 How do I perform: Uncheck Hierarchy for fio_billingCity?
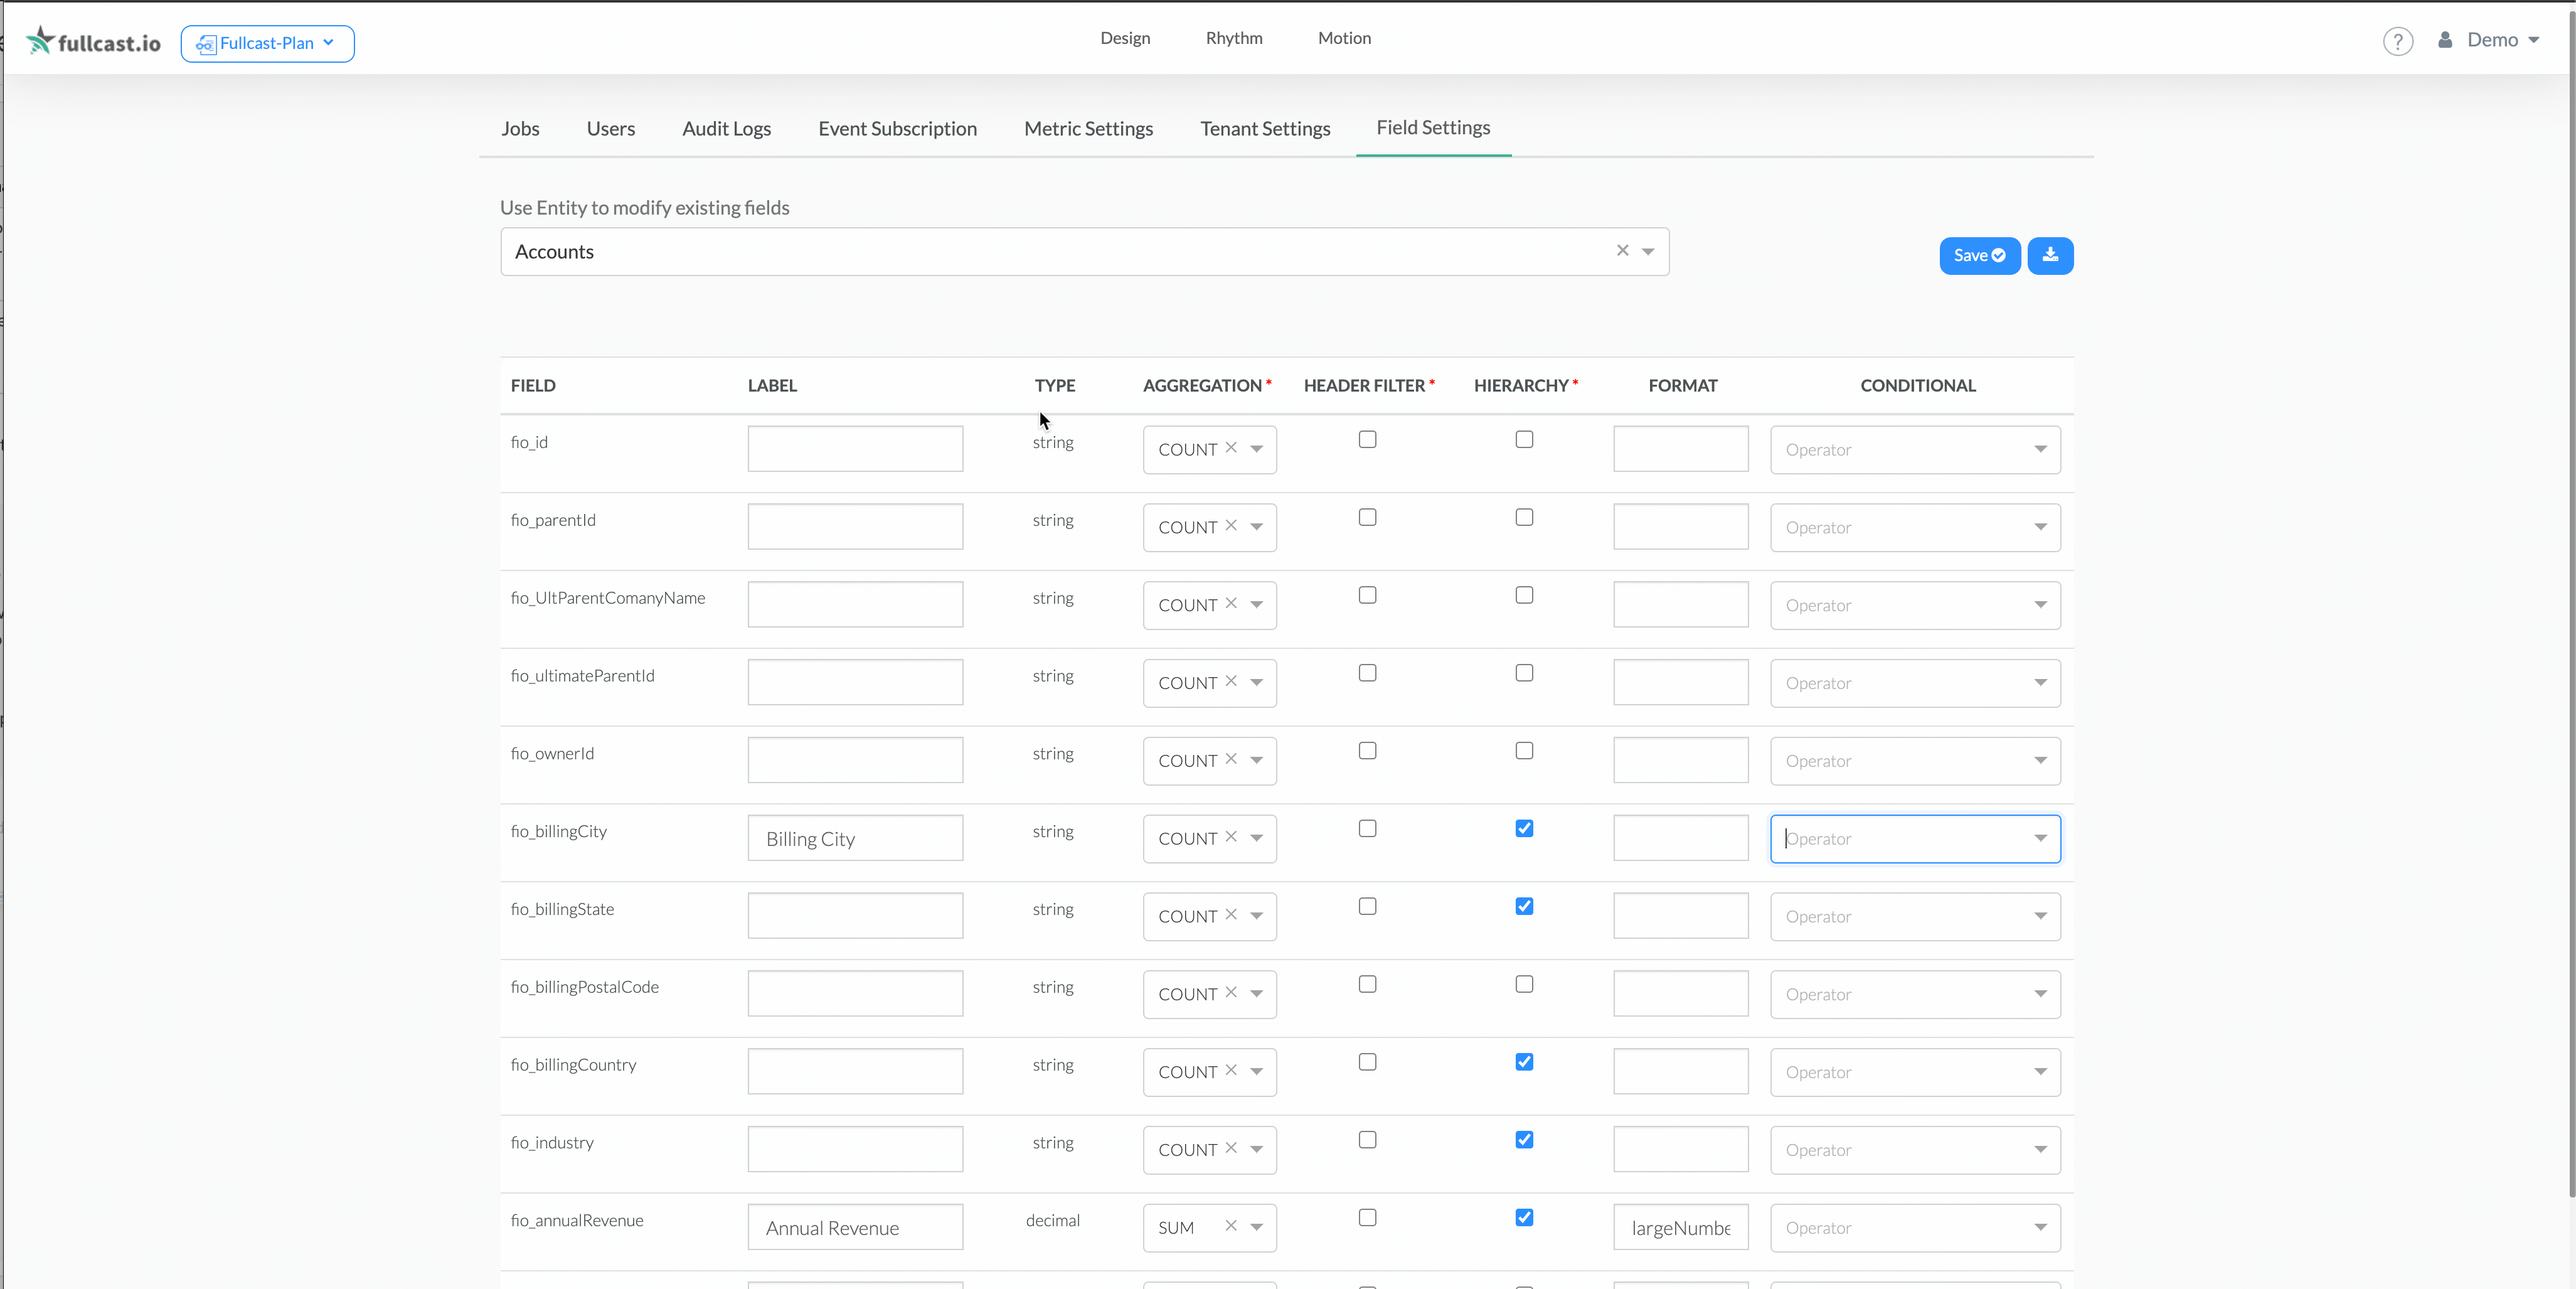point(1524,828)
